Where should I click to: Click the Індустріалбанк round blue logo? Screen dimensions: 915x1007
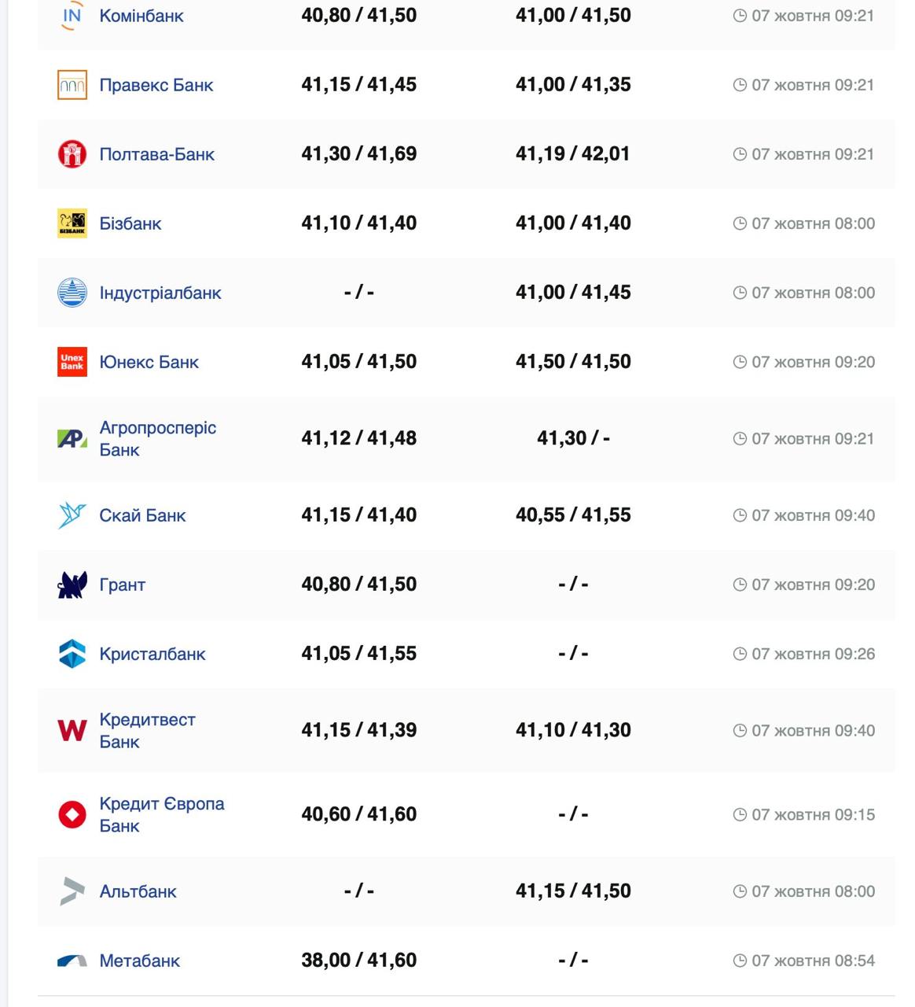[x=72, y=293]
